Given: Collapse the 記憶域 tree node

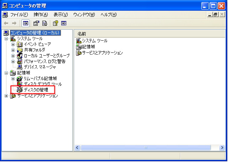Looking at the screenshot, I should (6, 73).
